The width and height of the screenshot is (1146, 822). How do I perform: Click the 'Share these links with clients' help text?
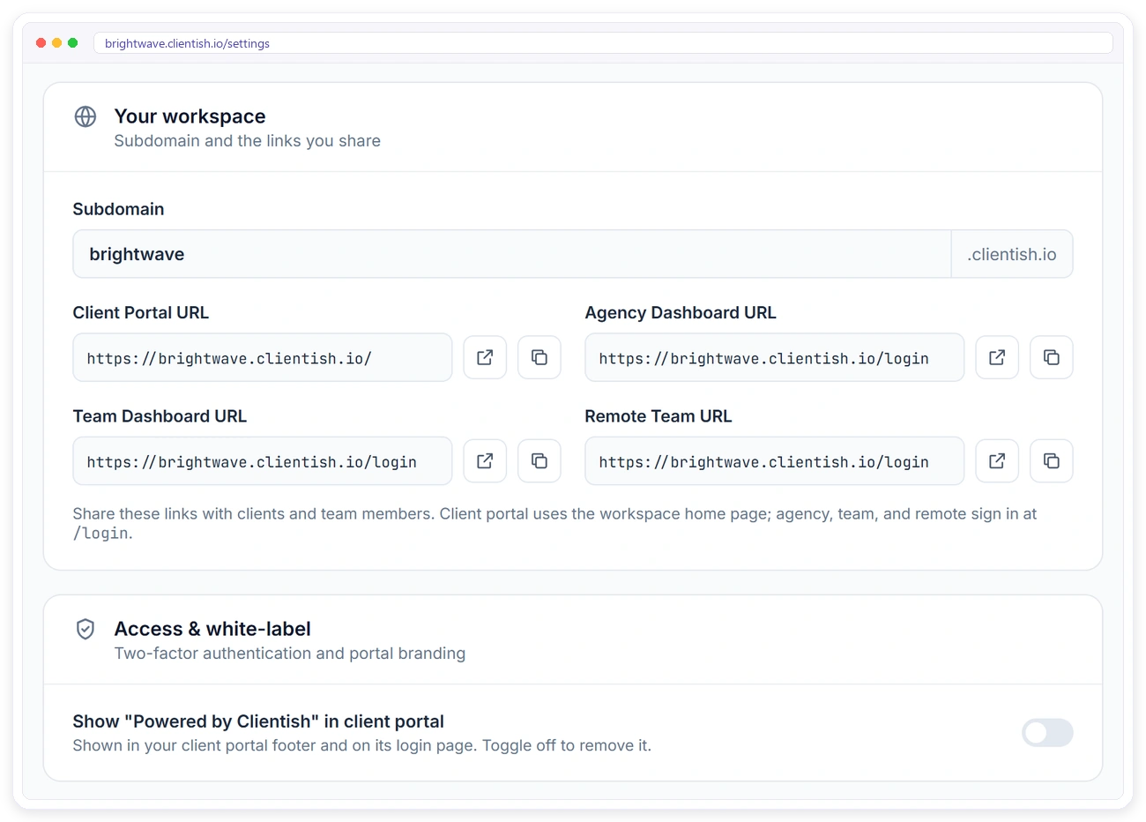click(554, 523)
